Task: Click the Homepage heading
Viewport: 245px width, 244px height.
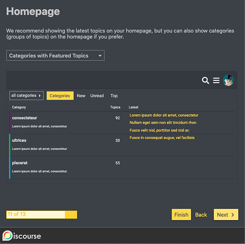Action: point(33,11)
